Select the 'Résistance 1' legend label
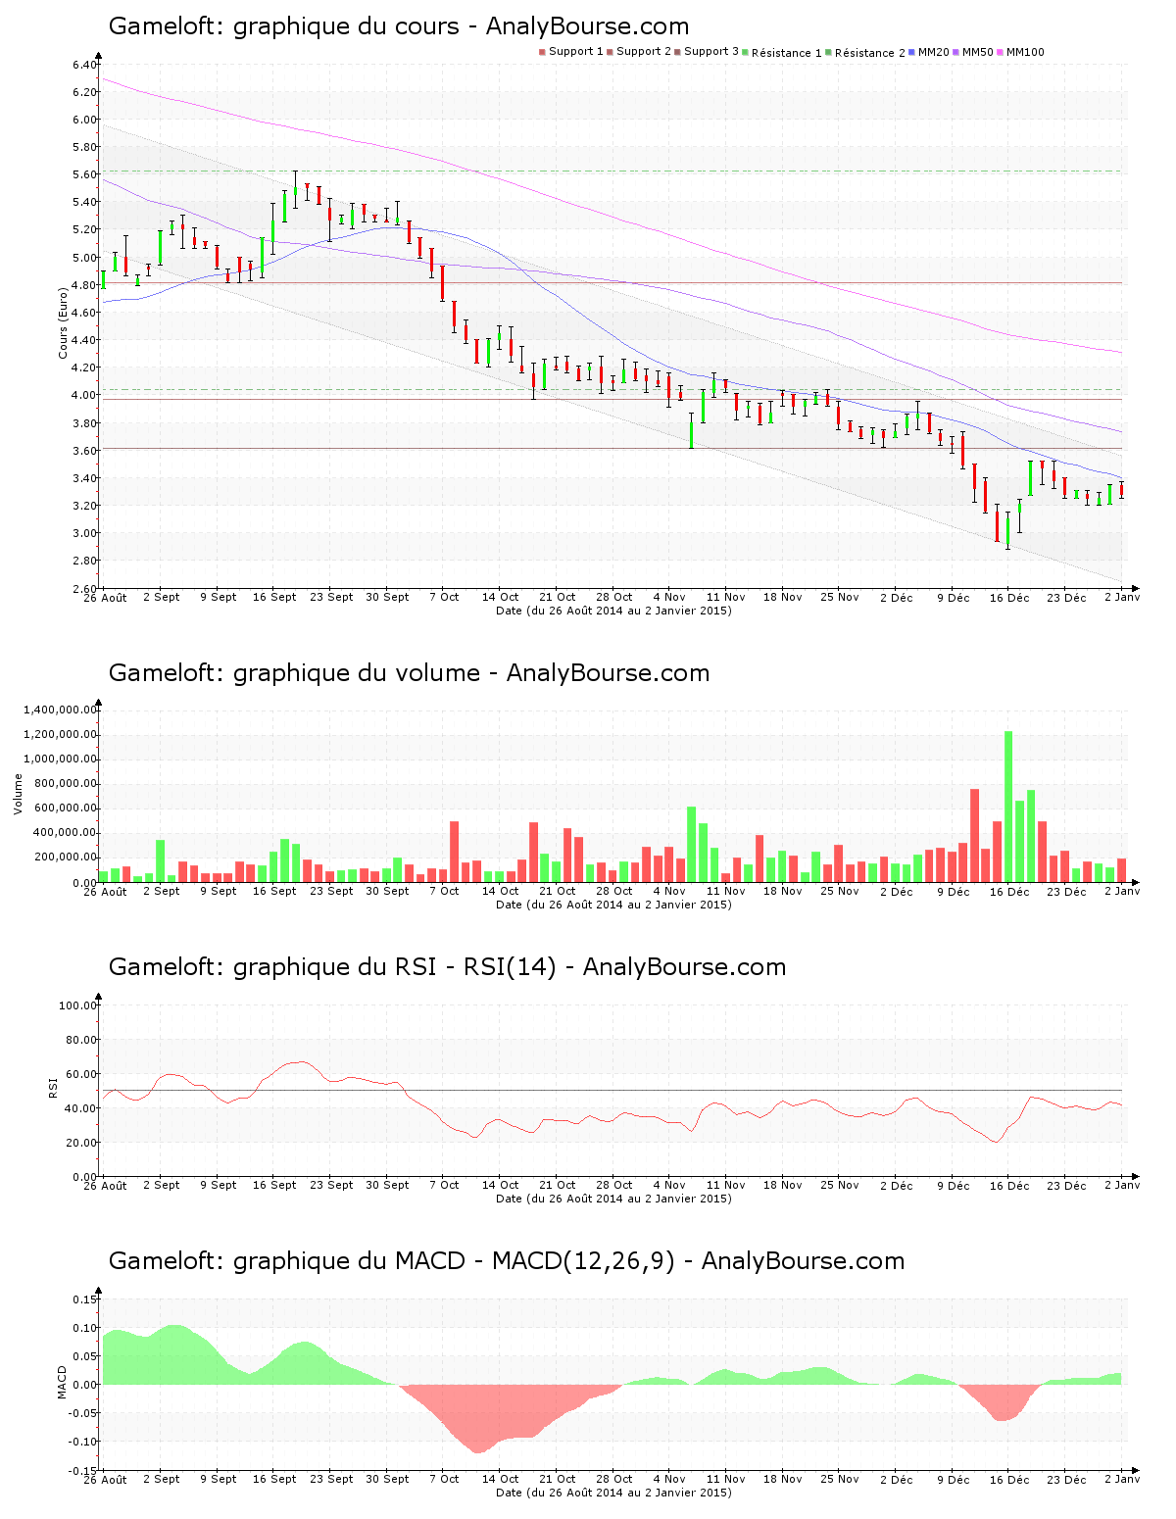1176x1519 pixels. point(787,53)
